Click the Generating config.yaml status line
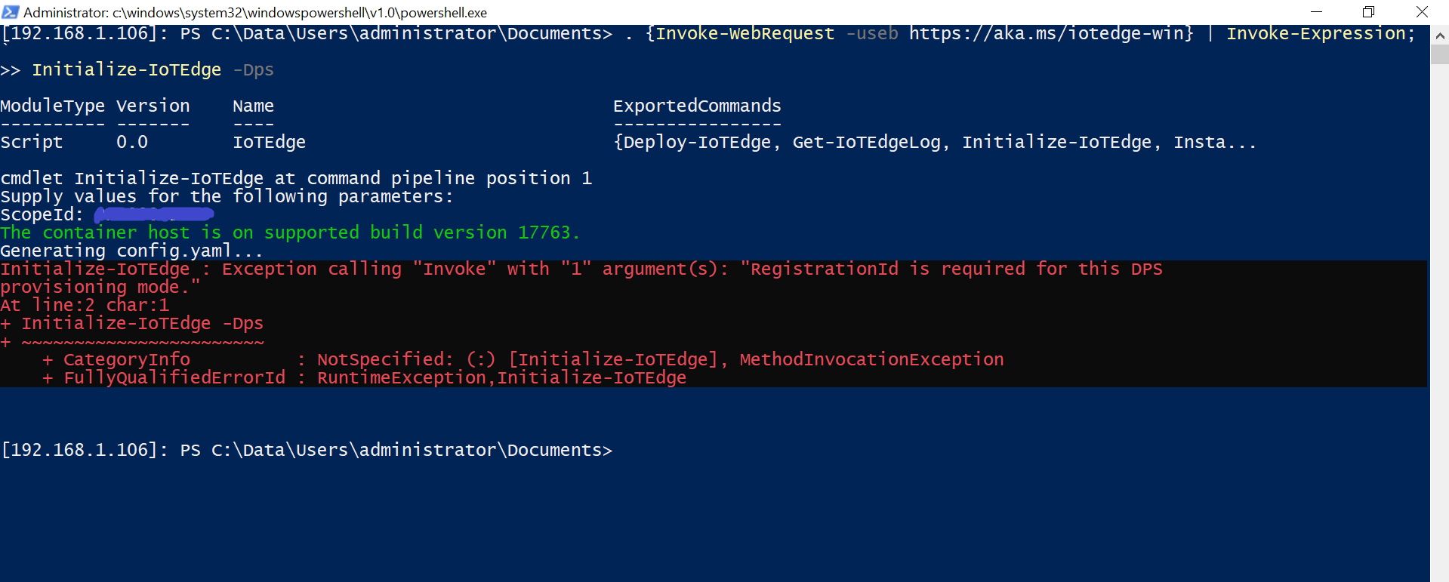Viewport: 1449px width, 582px height. (131, 250)
